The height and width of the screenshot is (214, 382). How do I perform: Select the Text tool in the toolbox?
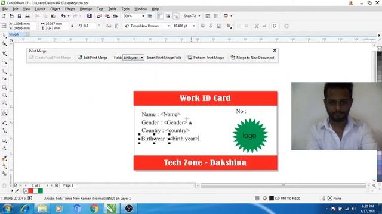click(4, 113)
